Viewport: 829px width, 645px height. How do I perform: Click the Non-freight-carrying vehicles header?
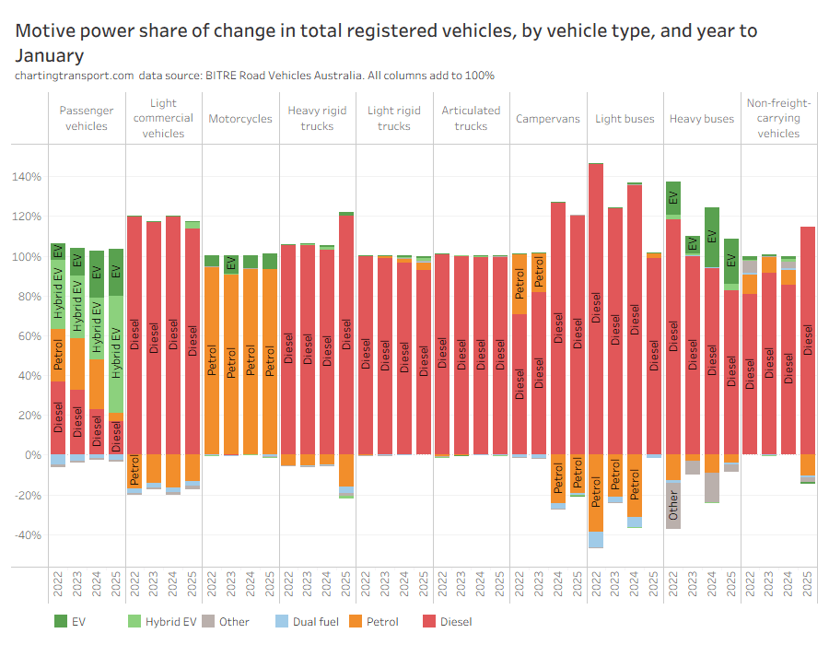[x=778, y=118]
